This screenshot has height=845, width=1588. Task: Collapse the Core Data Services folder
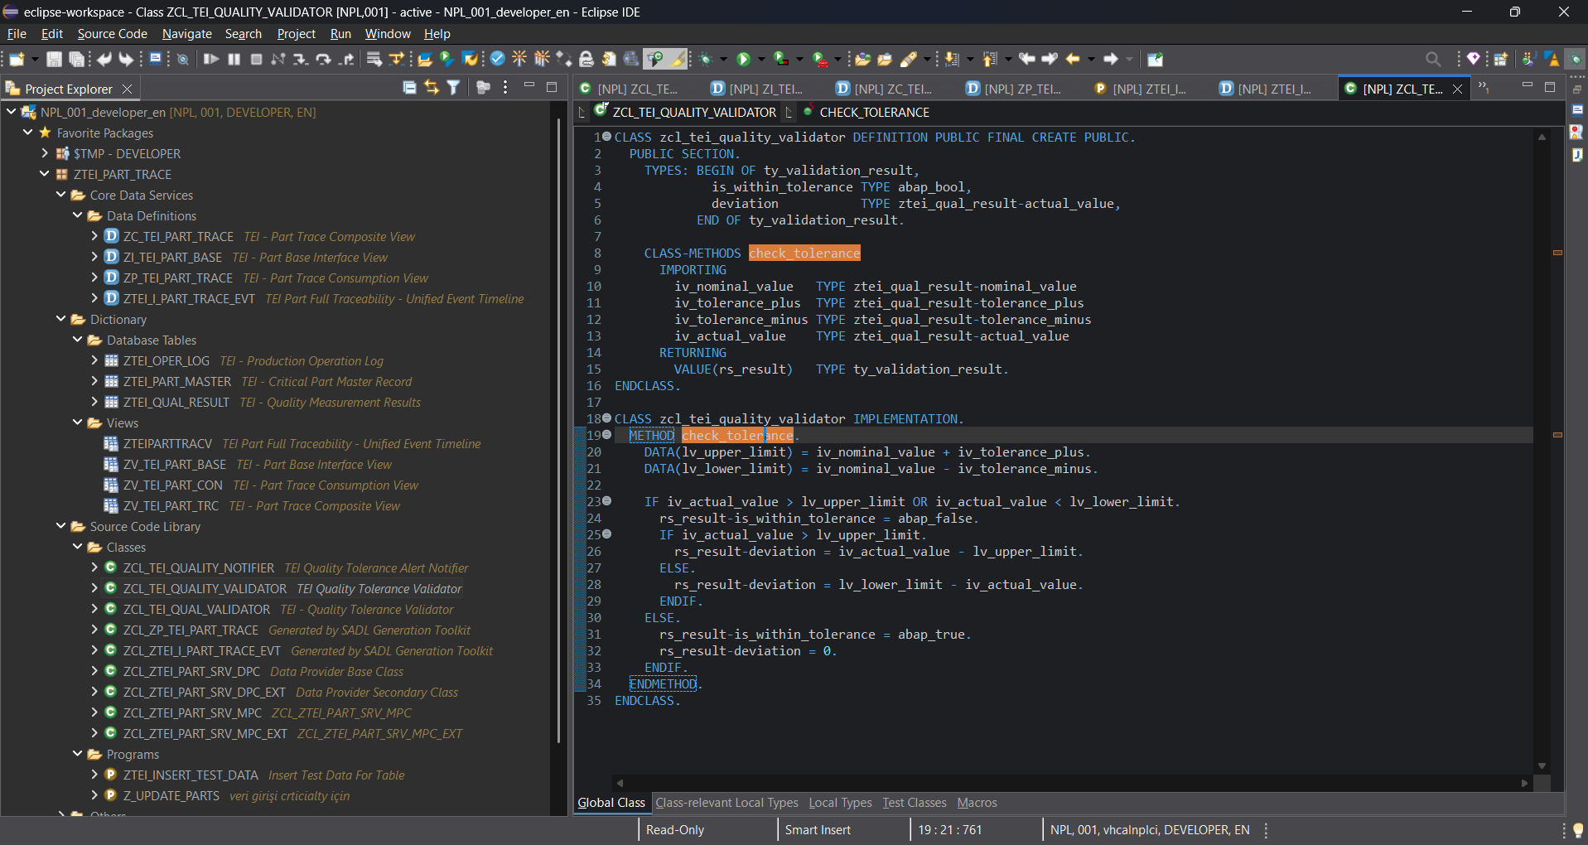click(61, 195)
